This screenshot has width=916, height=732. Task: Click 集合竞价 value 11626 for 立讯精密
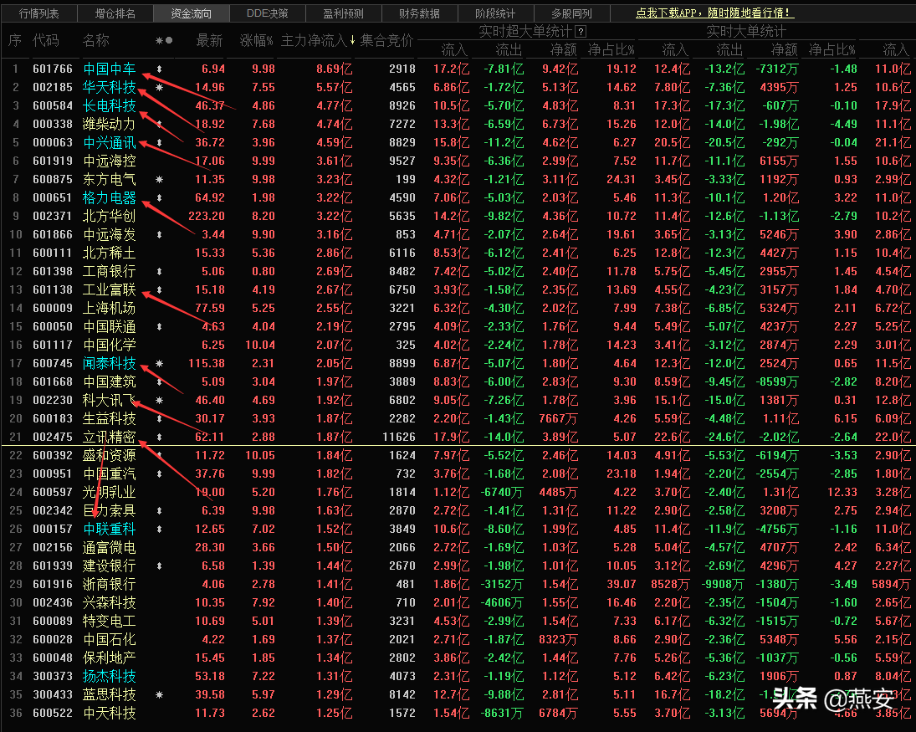pos(399,437)
